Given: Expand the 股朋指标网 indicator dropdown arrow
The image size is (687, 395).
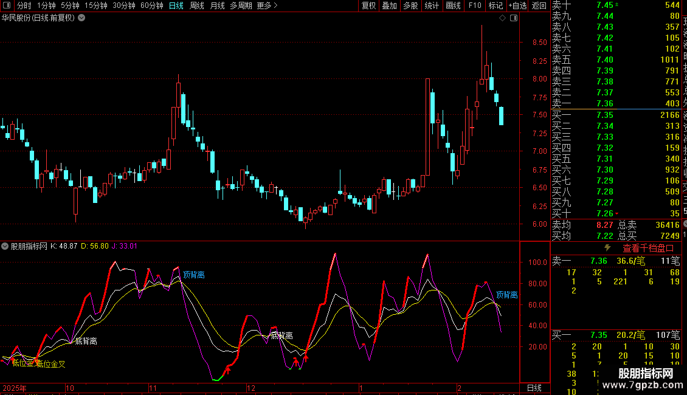Looking at the screenshot, I should [5, 246].
